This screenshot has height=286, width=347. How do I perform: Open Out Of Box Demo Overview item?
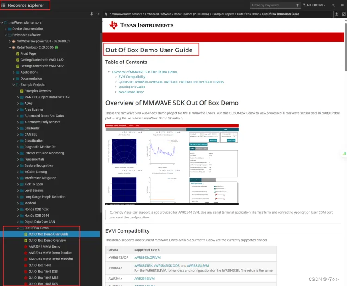coord(47,240)
